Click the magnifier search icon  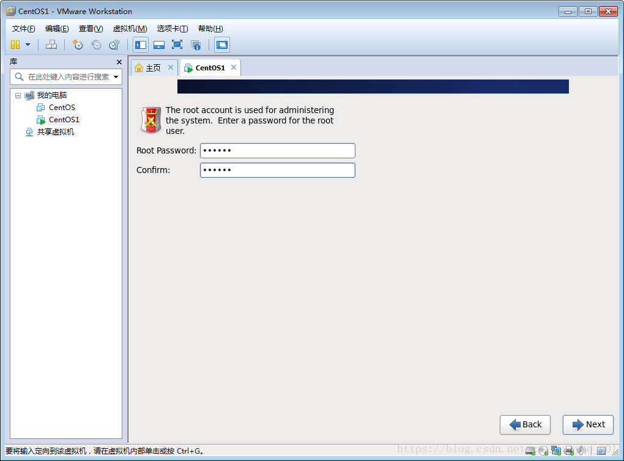click(x=19, y=77)
